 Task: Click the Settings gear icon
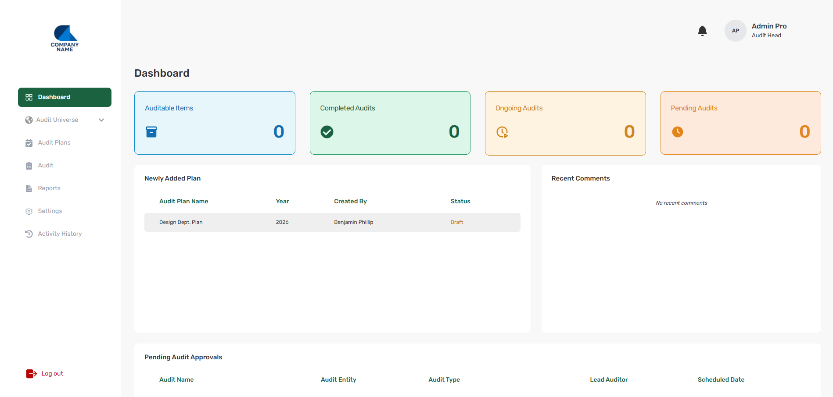pos(29,211)
